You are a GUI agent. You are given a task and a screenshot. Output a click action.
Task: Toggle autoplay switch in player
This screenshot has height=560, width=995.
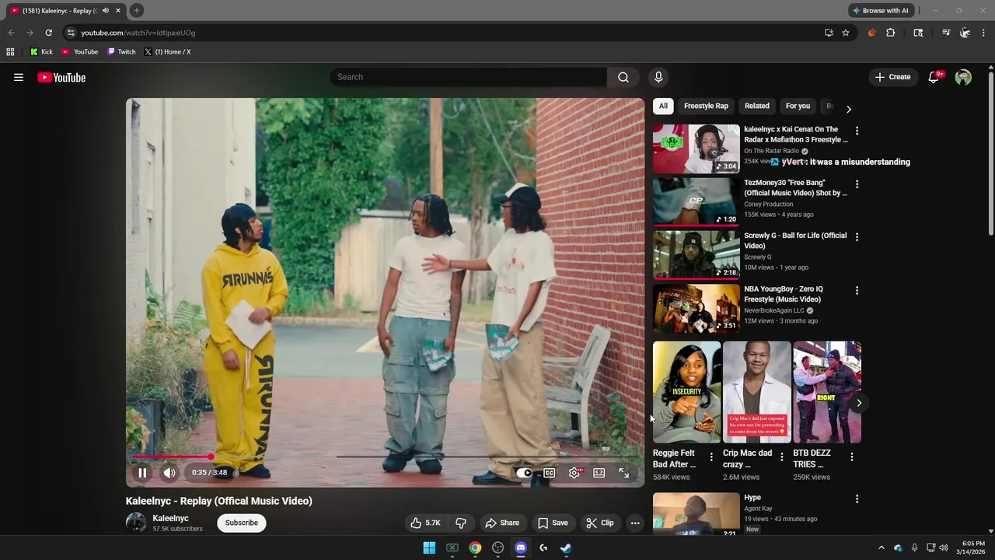525,472
